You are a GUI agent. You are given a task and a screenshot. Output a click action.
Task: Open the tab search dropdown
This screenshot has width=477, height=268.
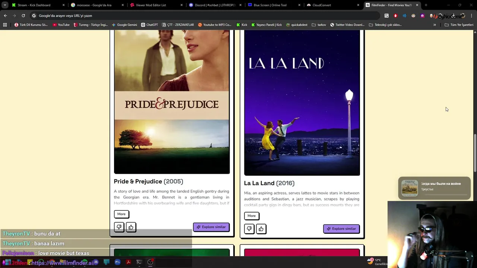[x=5, y=5]
